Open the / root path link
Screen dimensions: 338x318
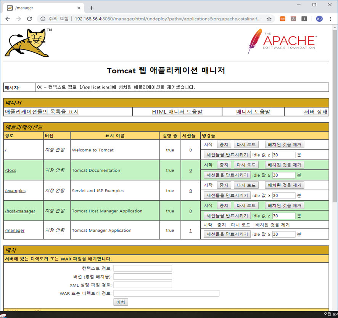pyautogui.click(x=6, y=150)
